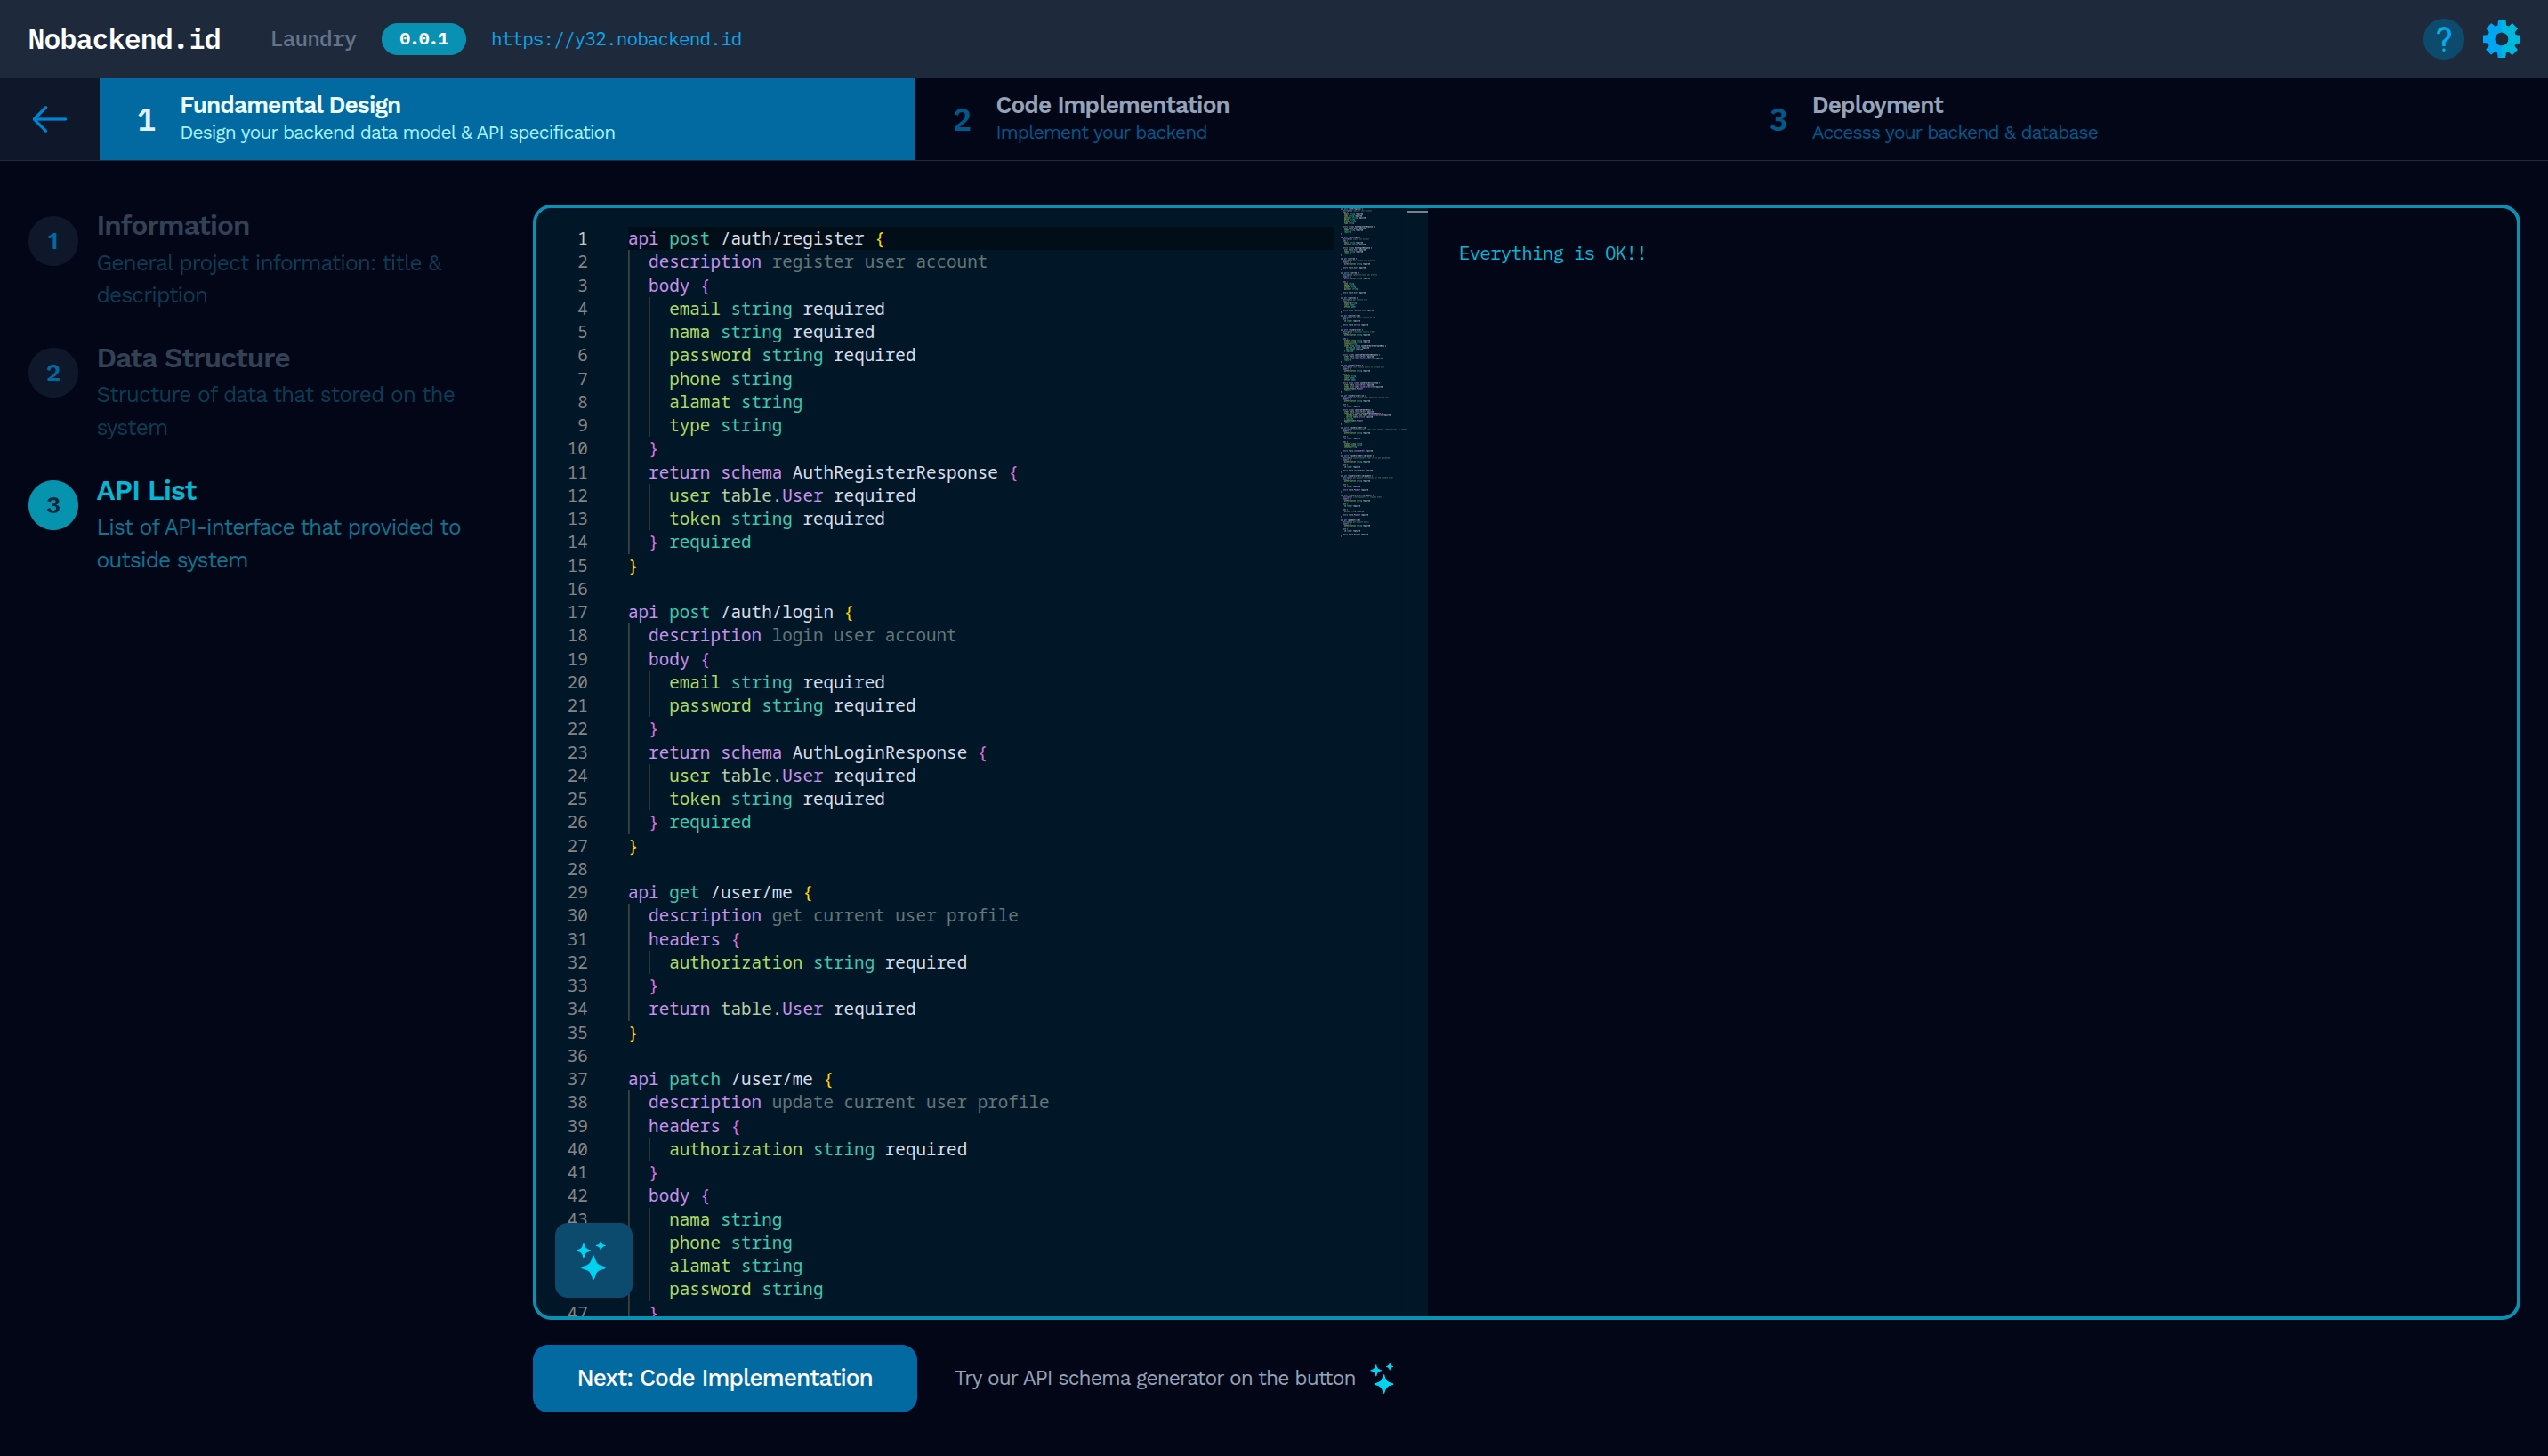Click the AI sparkle generator button in editor
Viewport: 2548px width, 1456px height.
[x=593, y=1259]
